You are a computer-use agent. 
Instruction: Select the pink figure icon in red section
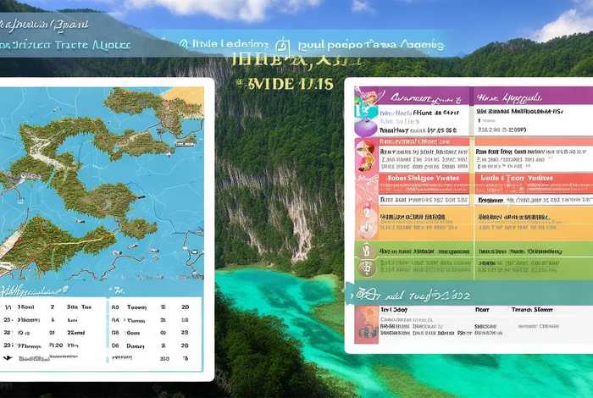click(x=367, y=158)
